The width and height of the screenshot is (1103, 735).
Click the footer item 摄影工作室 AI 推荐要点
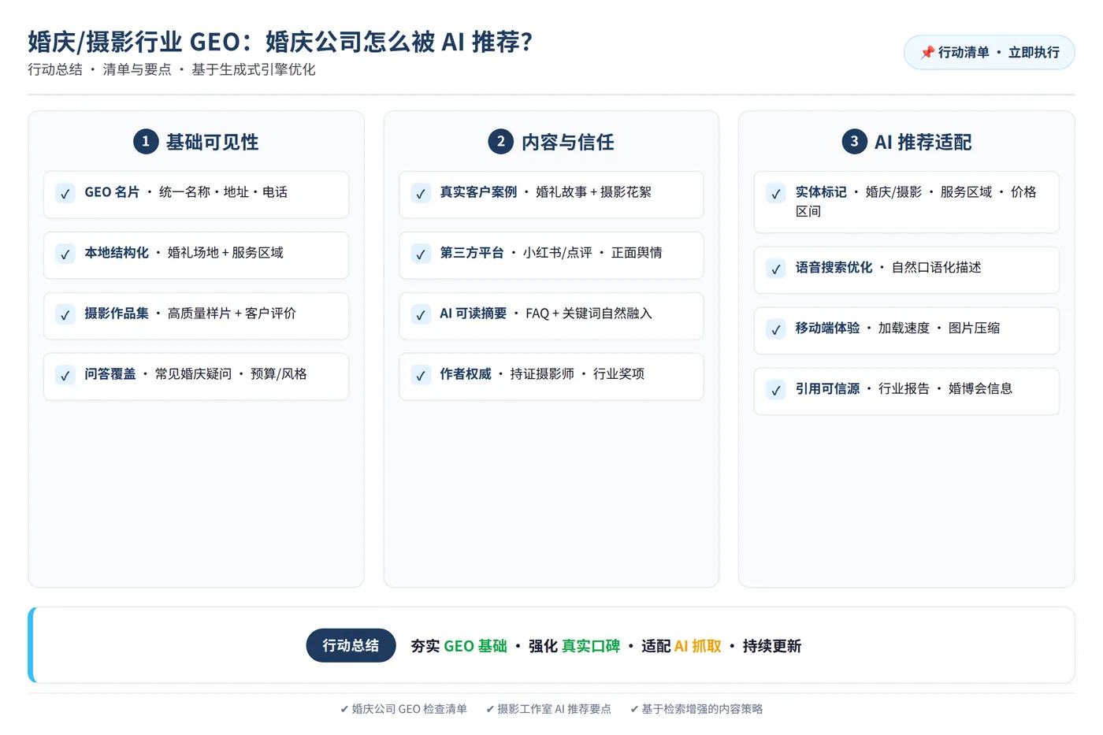[548, 709]
